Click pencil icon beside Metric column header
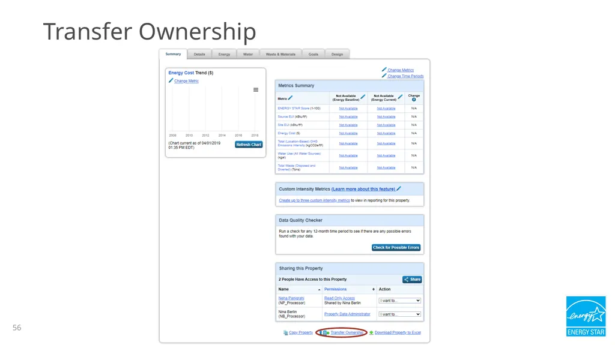615x345 pixels. point(290,98)
